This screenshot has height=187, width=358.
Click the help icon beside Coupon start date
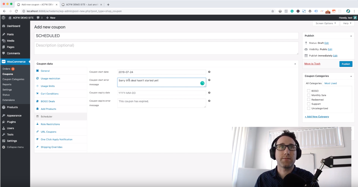point(209,72)
